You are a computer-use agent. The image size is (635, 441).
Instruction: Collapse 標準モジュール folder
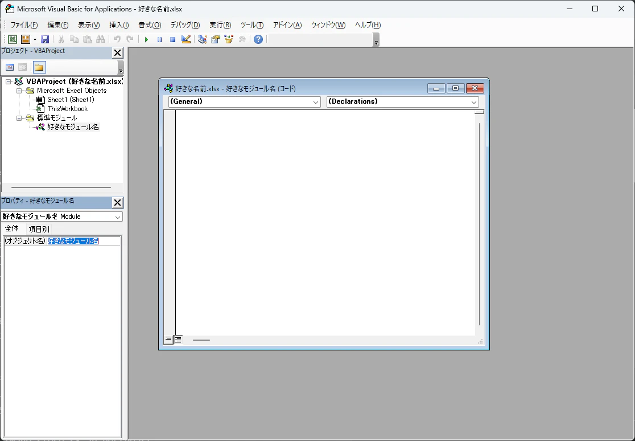pos(19,118)
